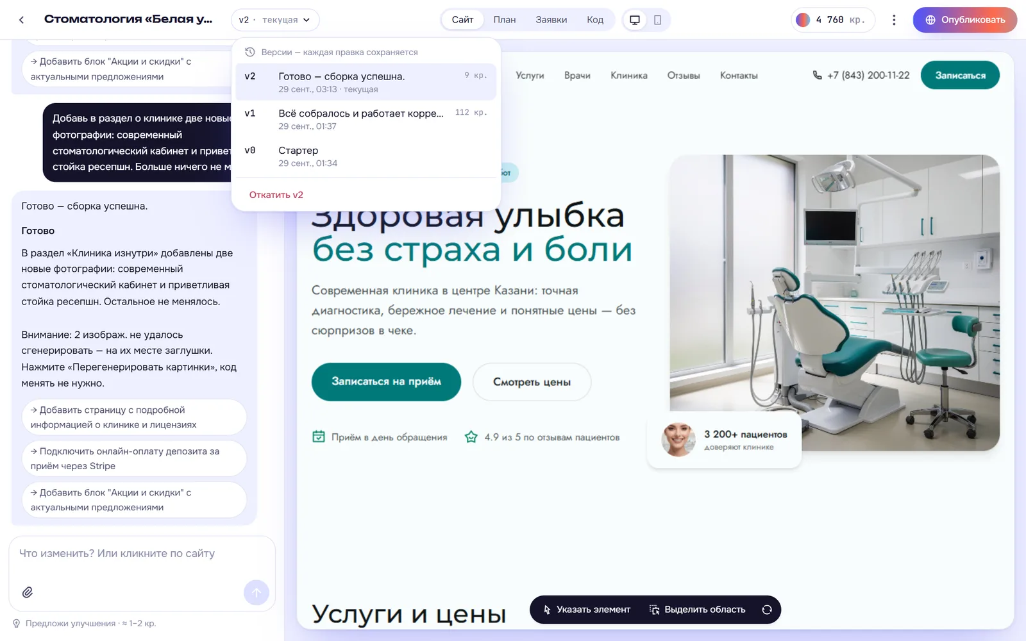Click the refresh icon in bottom toolbar
Screen dimensions: 1026x641
point(767,610)
